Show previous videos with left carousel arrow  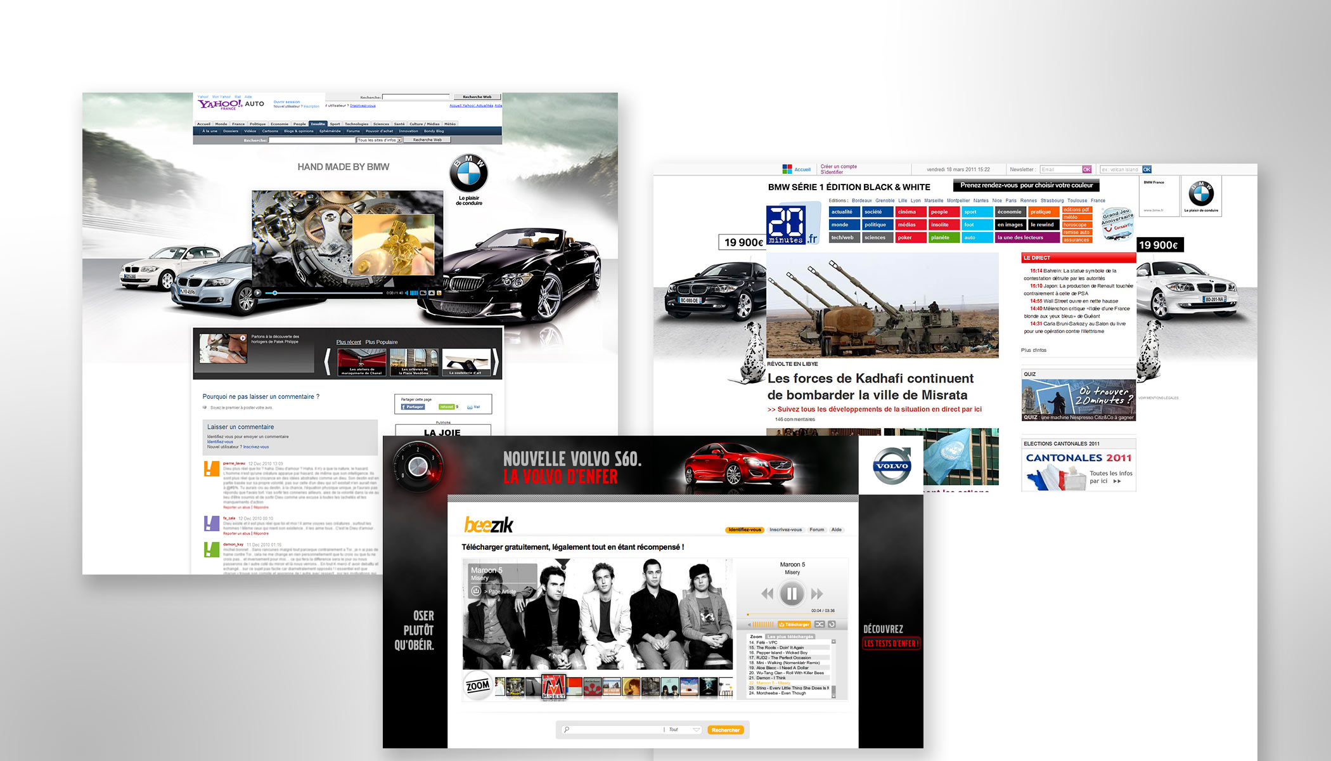click(x=328, y=361)
